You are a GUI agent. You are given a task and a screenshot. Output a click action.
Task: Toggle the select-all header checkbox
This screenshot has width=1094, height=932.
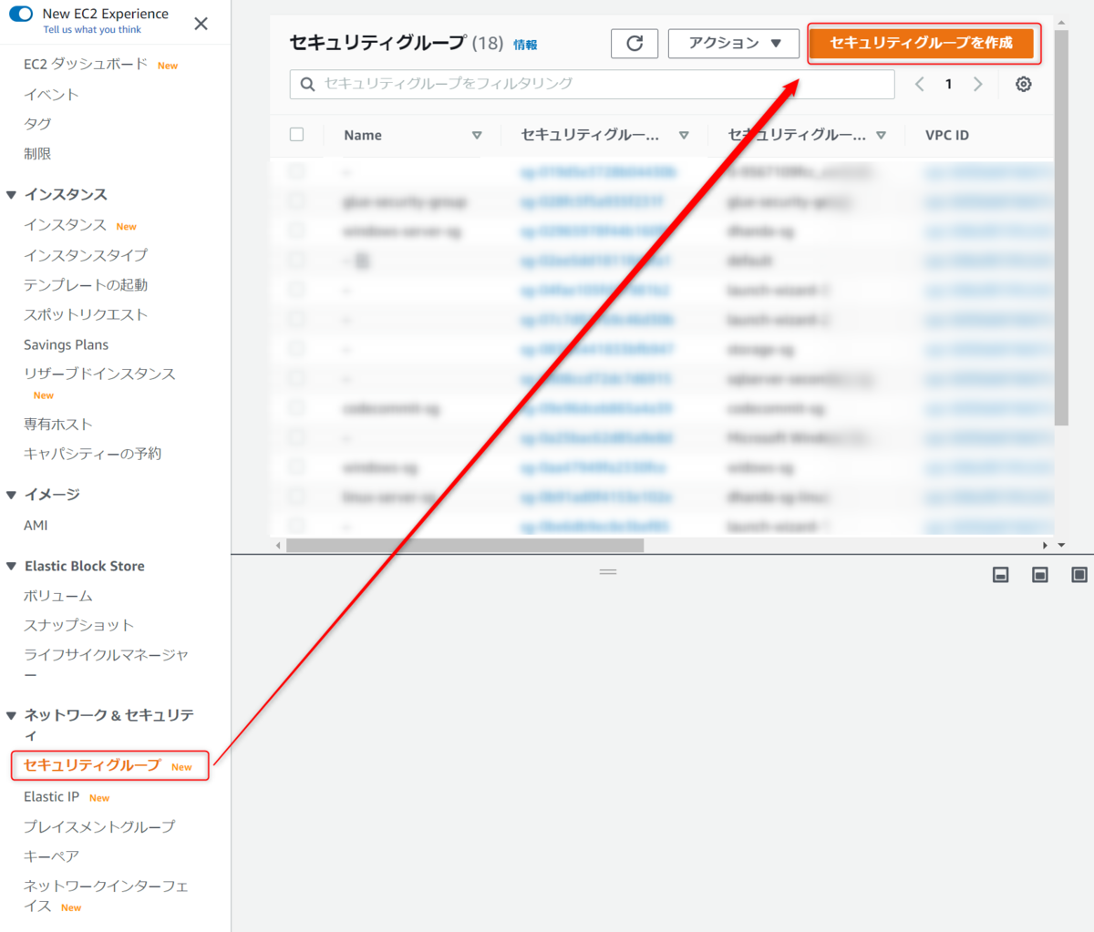coord(296,134)
